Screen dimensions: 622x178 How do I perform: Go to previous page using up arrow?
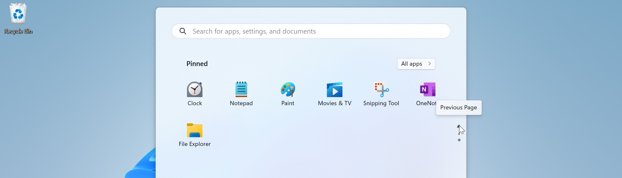(459, 126)
